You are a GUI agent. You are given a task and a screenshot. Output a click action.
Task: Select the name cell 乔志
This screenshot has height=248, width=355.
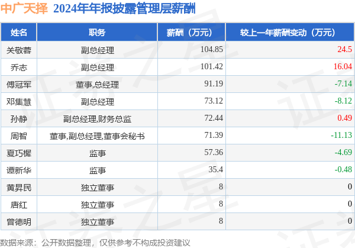pos(19,67)
